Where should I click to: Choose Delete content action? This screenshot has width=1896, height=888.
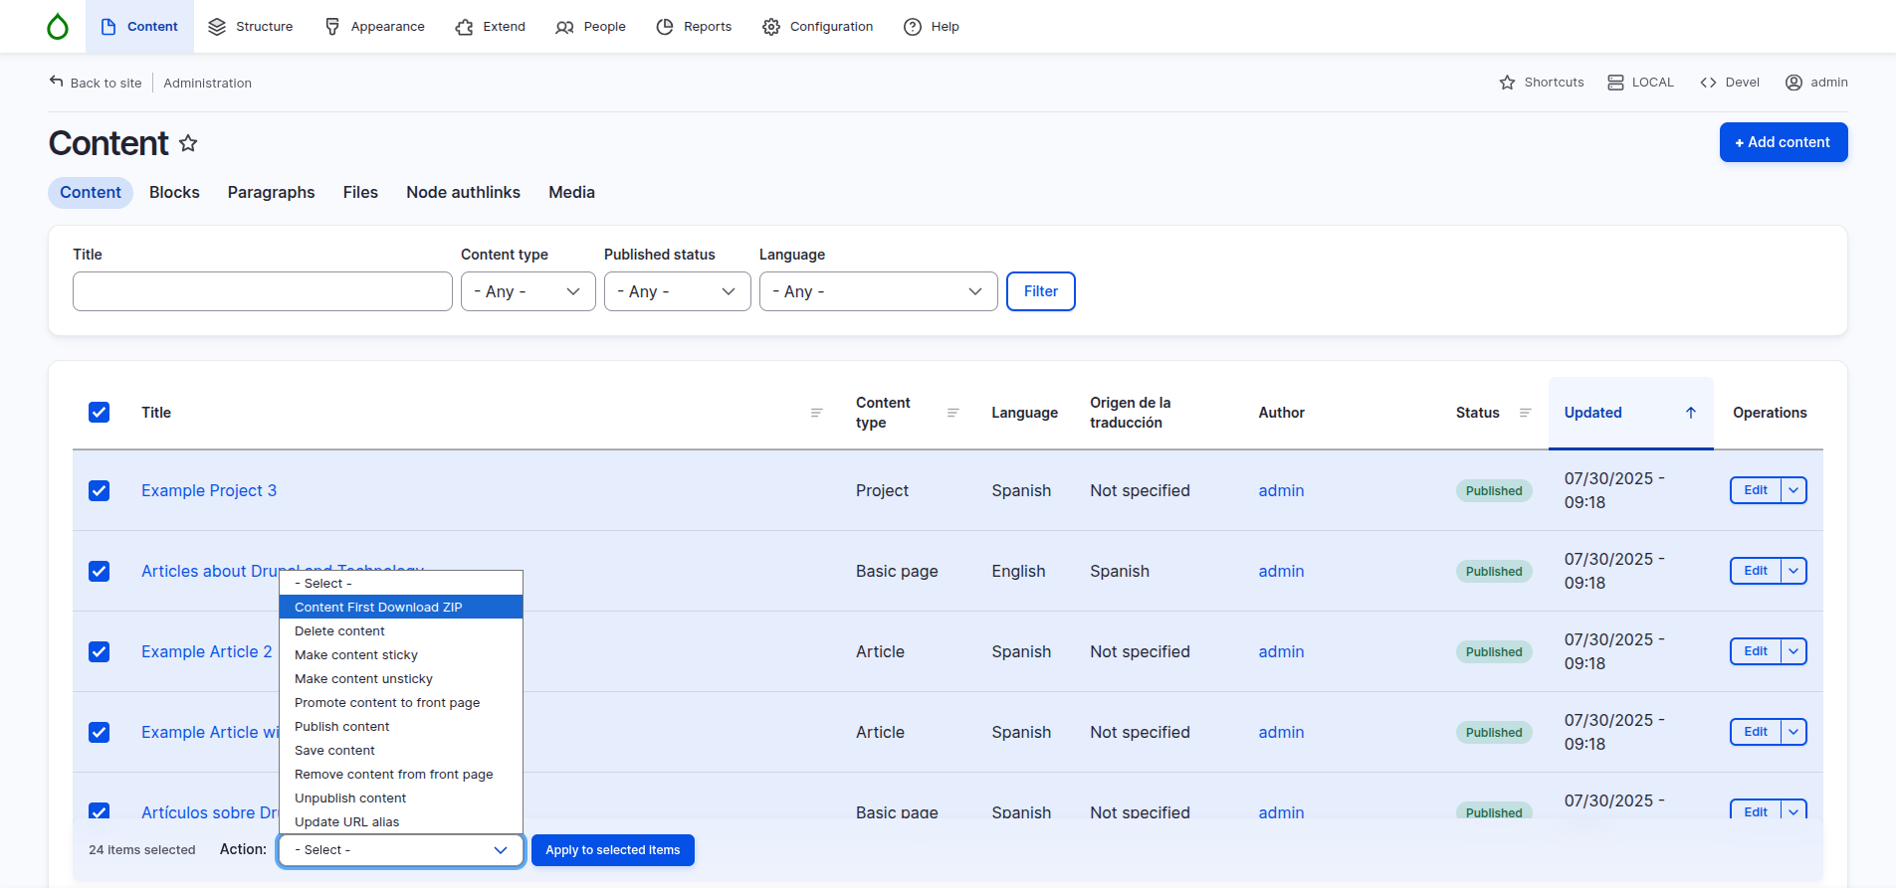(401, 630)
